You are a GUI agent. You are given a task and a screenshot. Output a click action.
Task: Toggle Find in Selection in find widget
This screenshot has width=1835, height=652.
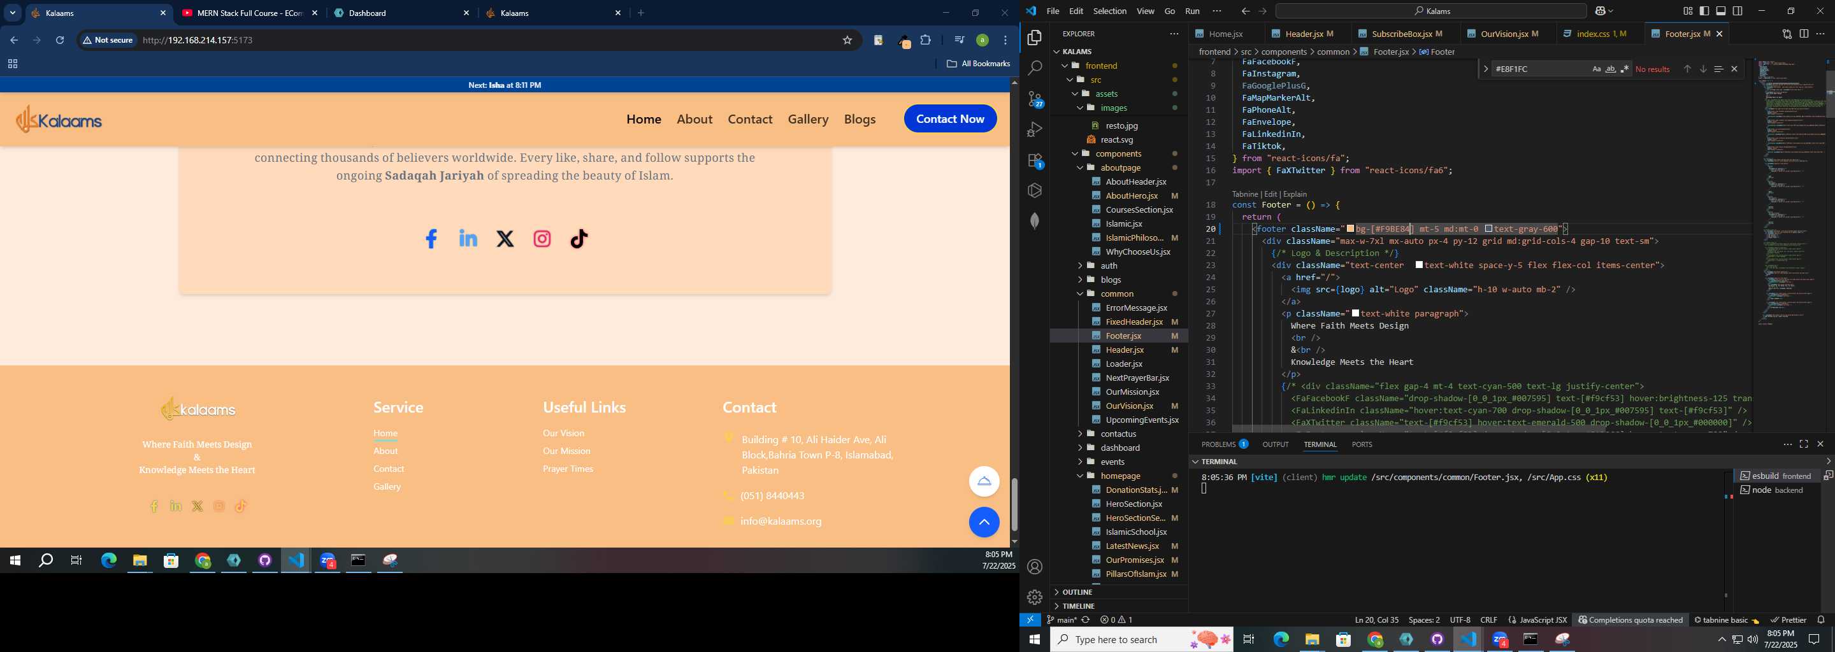[x=1718, y=69]
